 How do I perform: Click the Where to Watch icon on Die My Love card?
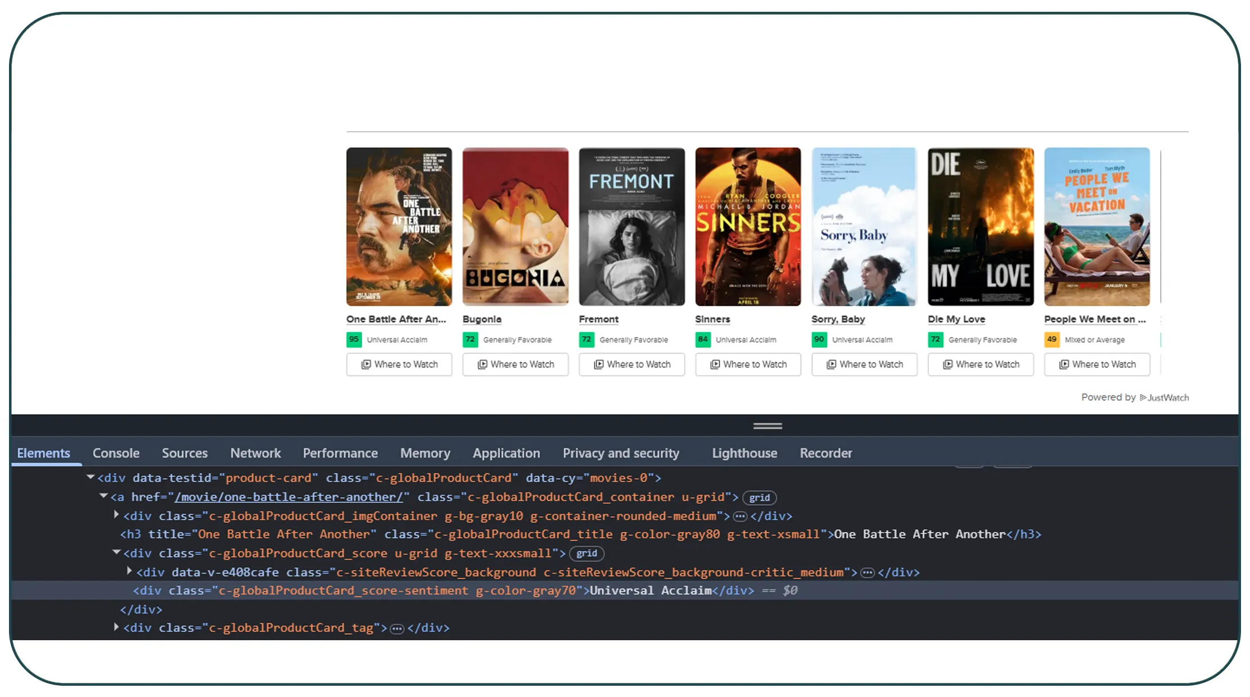(x=947, y=364)
